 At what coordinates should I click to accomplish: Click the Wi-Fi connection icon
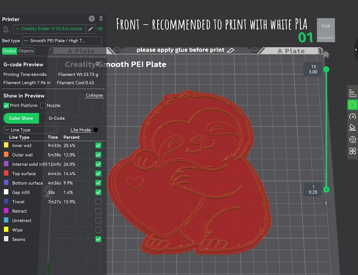point(100,29)
